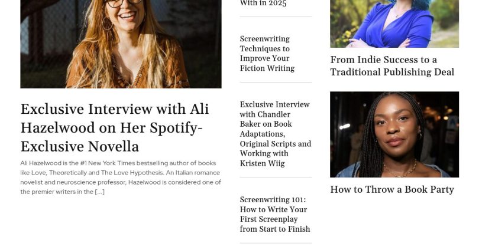Click 'Traditional Publishing Deal' title text
This screenshot has height=250, width=479.
pyautogui.click(x=392, y=72)
